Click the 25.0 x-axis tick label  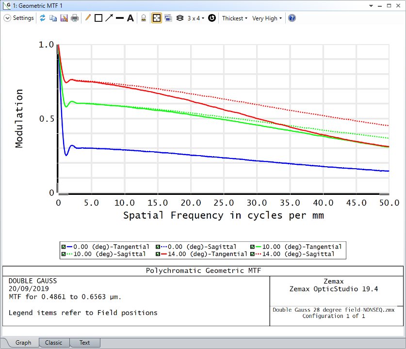224,203
